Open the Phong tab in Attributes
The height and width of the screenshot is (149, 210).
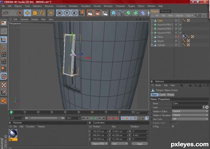170,95
